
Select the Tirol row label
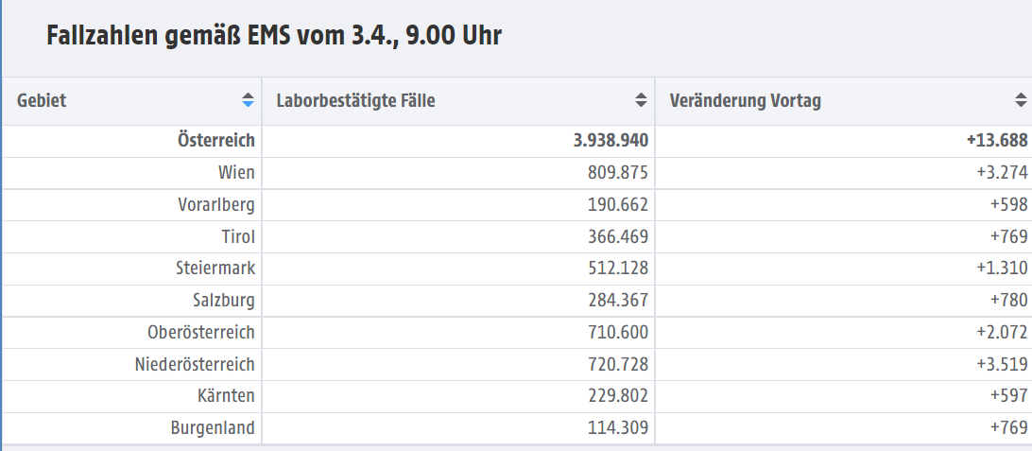pyautogui.click(x=238, y=236)
